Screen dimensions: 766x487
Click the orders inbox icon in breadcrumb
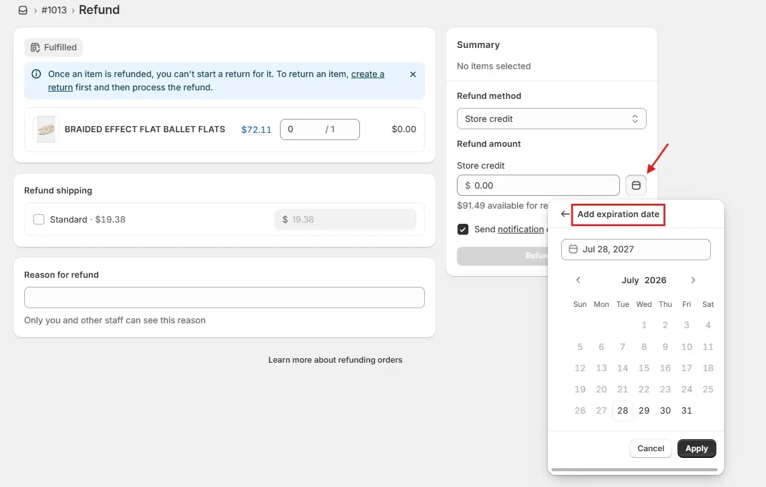pyautogui.click(x=23, y=10)
